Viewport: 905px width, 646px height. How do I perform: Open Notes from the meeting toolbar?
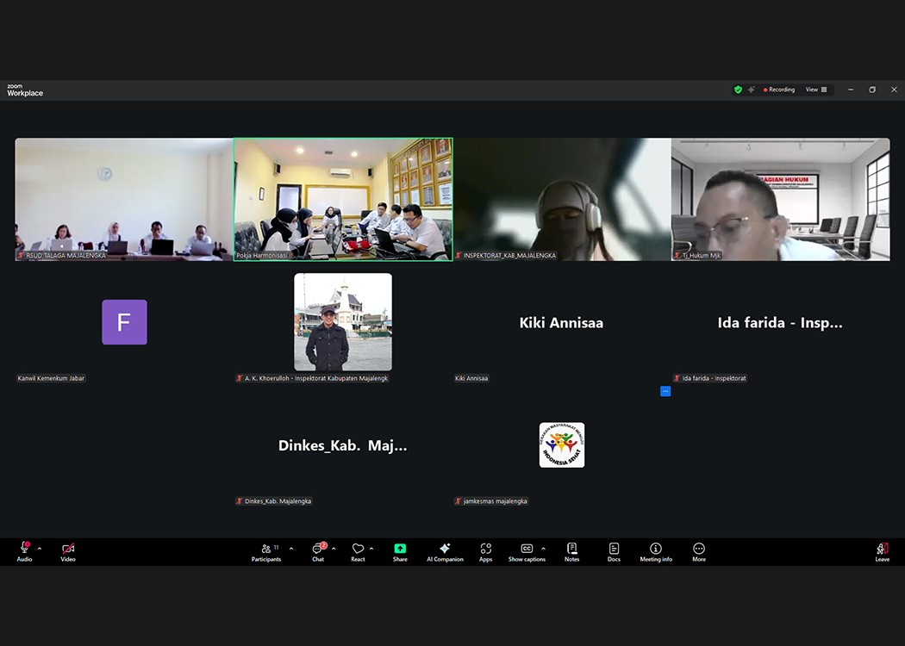pyautogui.click(x=571, y=551)
